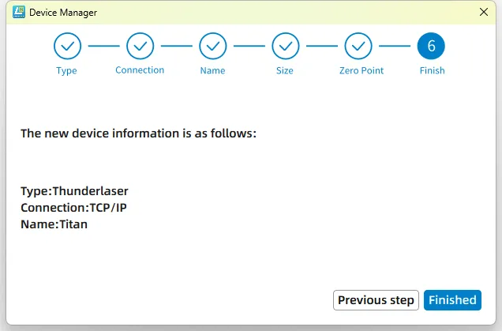
Task: Click the Device Manager title bar icon
Action: click(17, 12)
